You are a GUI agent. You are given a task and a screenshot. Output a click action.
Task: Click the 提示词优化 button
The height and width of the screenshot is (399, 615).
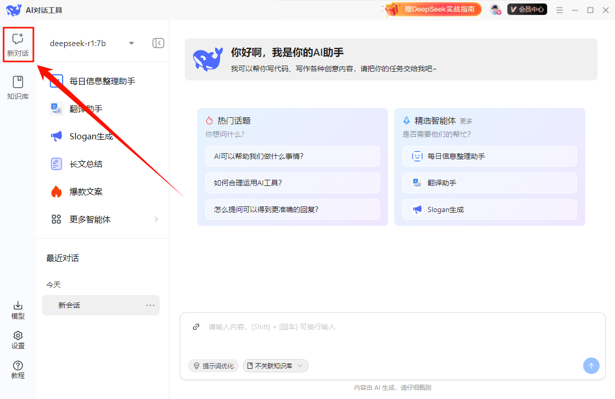[x=213, y=366]
